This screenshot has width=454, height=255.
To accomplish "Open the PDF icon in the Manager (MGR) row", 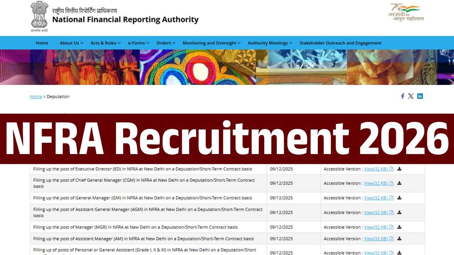I will [391, 227].
